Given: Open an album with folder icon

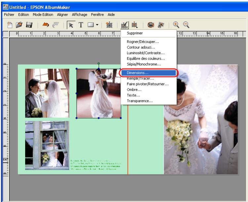Looking at the screenshot, I should [19, 25].
